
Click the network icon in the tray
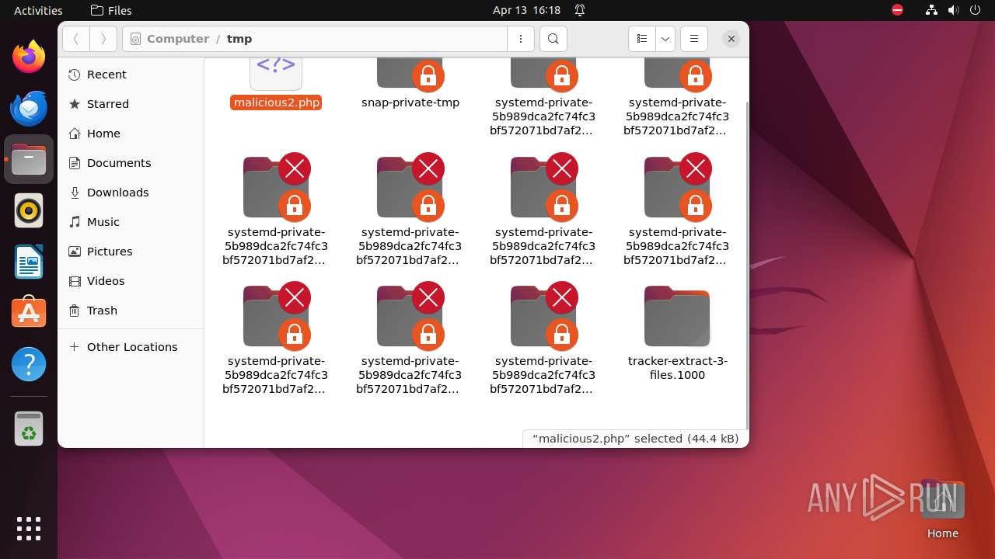[931, 10]
